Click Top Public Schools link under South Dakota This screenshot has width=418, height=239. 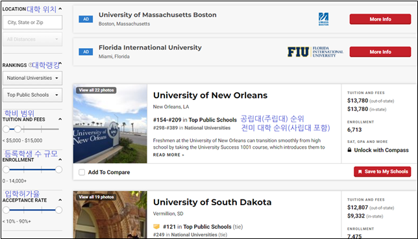207,227
